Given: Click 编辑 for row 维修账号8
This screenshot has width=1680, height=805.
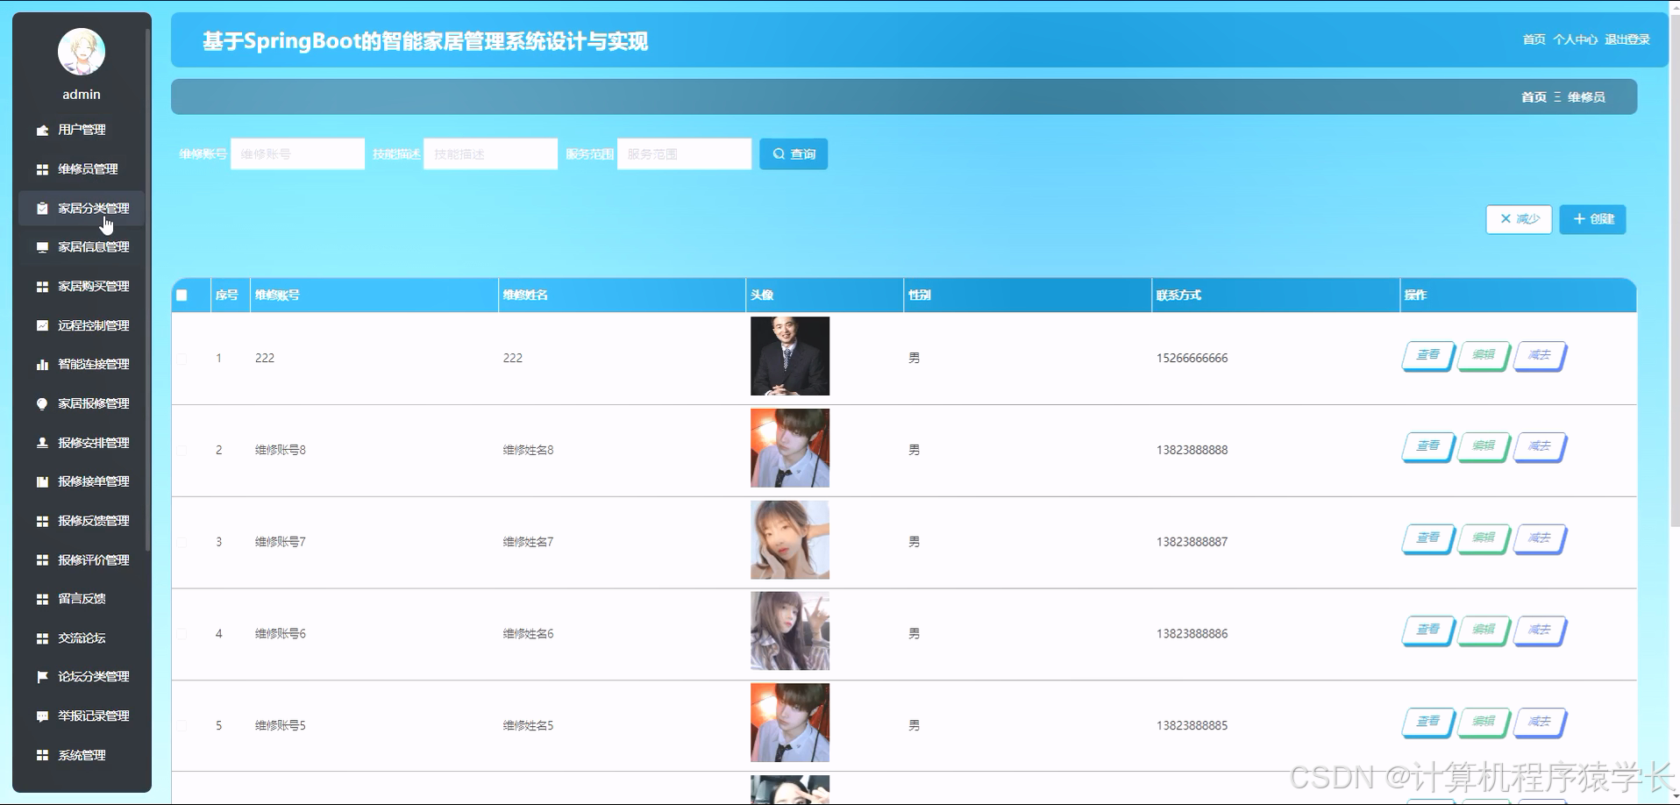Looking at the screenshot, I should pos(1483,447).
